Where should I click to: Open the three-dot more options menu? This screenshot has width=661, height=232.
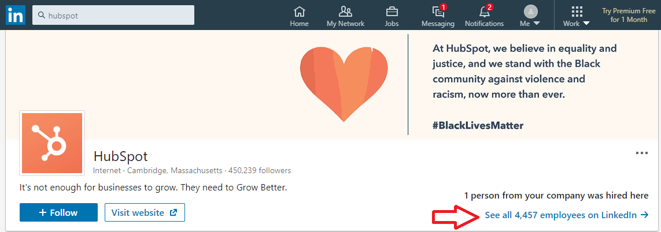point(641,154)
